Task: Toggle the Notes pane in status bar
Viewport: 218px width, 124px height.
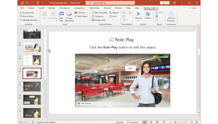Action: (x=120, y=122)
